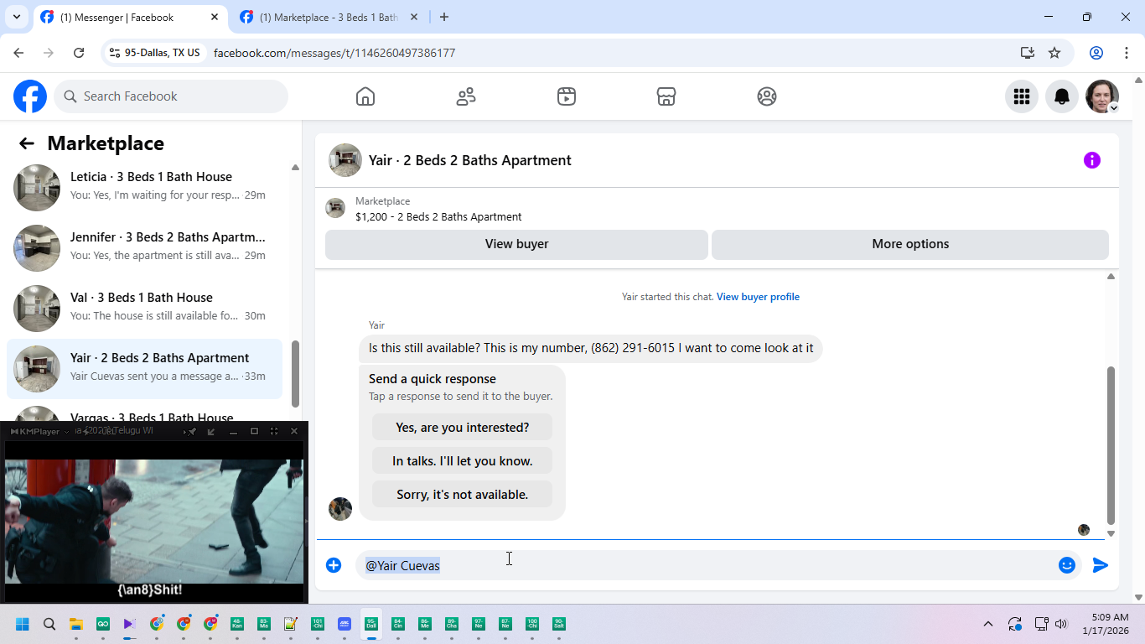Send quick response Sorry, it's not available.
The image size is (1145, 644).
point(462,494)
